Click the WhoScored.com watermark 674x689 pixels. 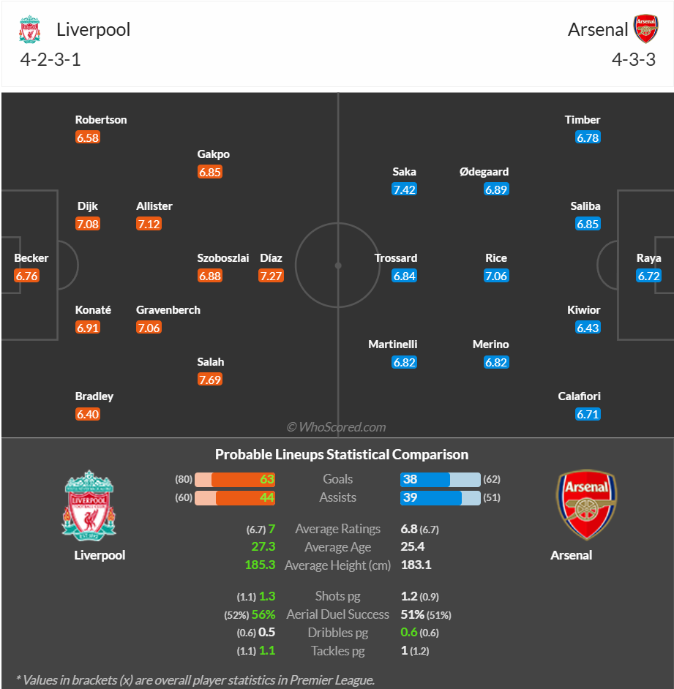click(337, 427)
